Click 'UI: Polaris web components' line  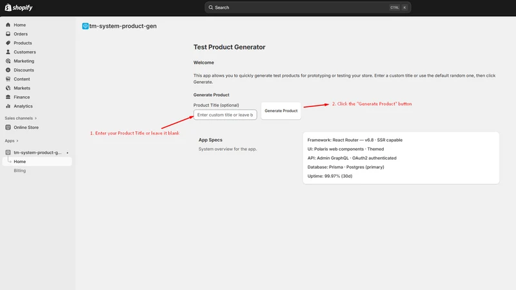pos(346,149)
